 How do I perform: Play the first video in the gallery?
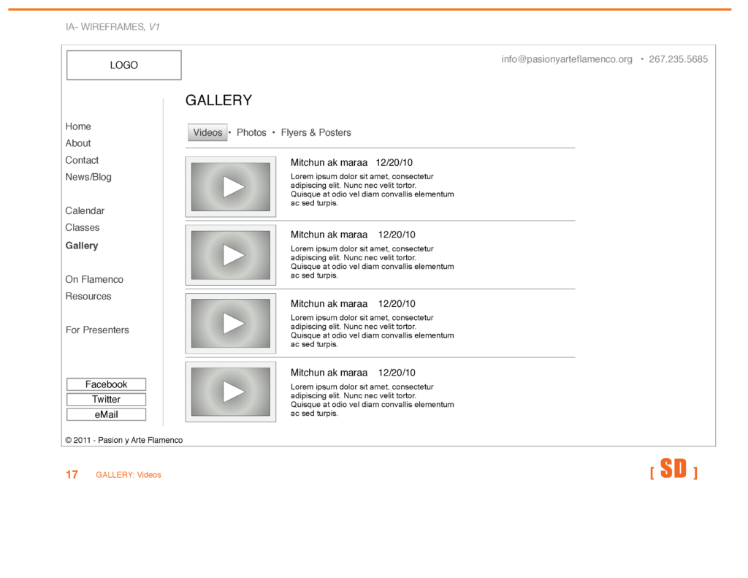232,187
